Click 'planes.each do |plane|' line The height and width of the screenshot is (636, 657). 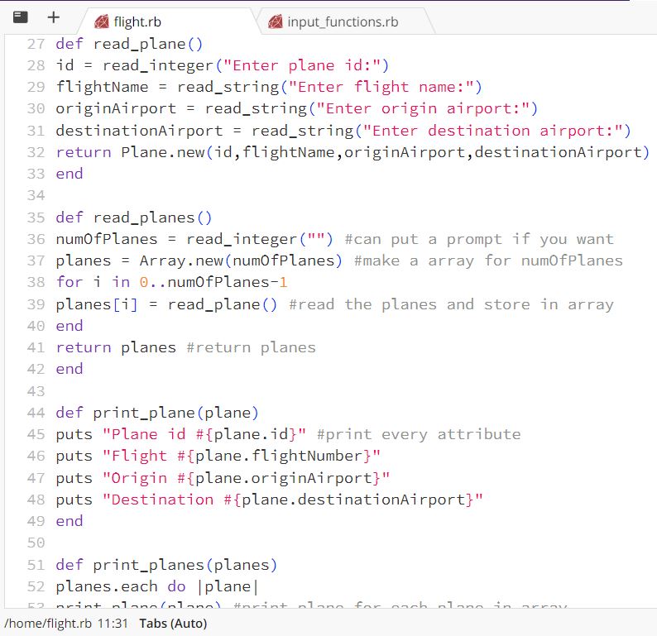[x=157, y=587]
